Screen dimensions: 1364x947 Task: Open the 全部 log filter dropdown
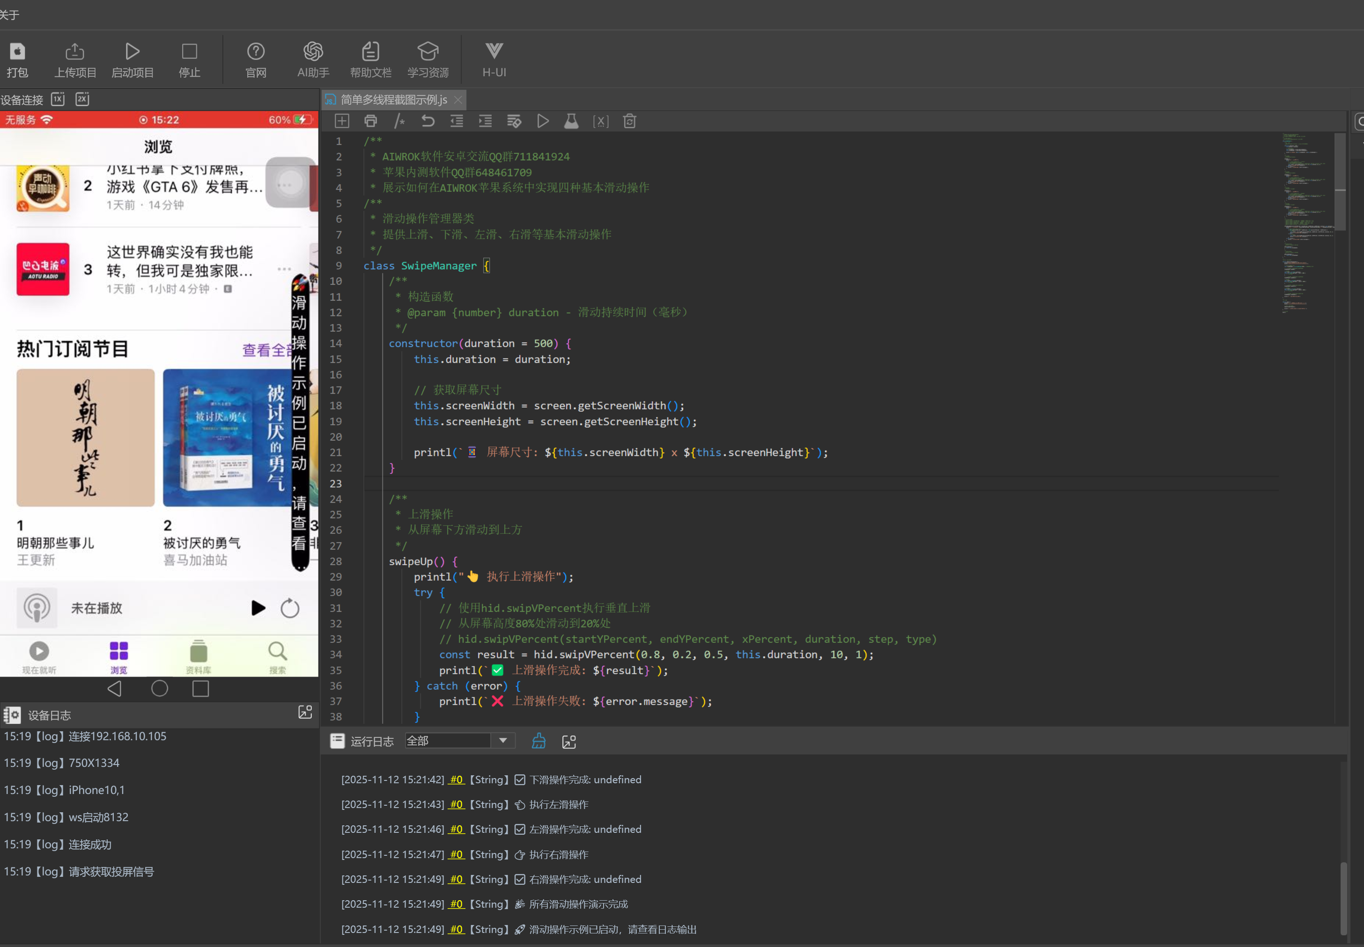pos(502,741)
